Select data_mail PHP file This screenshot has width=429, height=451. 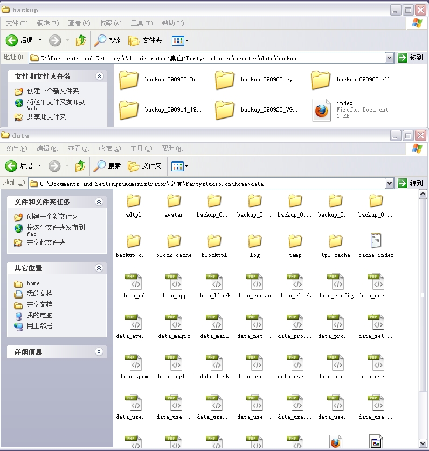(214, 327)
